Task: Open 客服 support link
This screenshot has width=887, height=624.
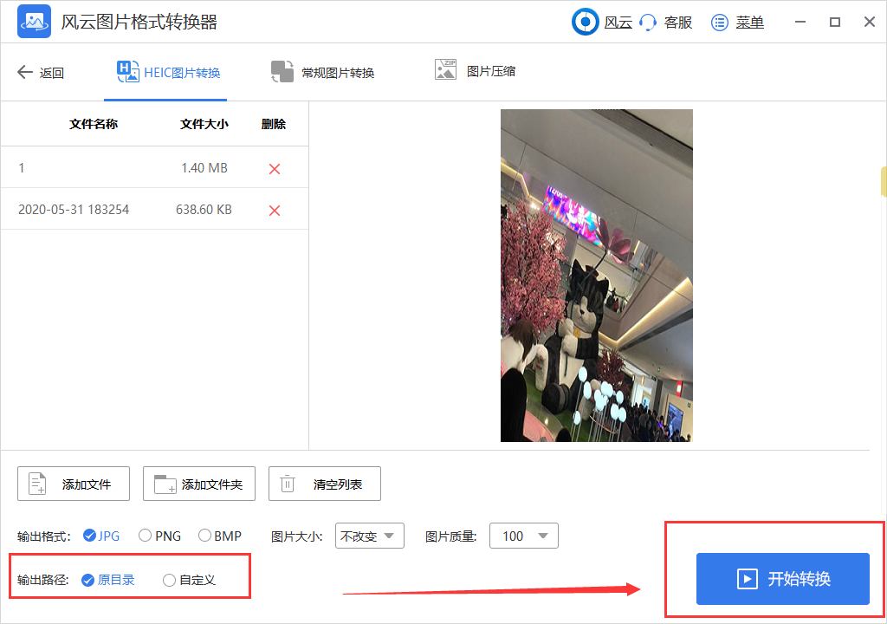Action: coord(678,23)
